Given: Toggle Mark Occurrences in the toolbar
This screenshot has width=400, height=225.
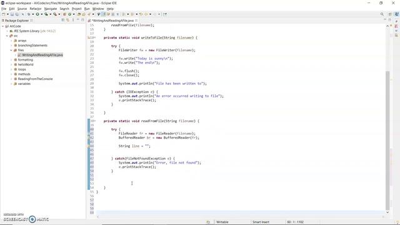Looking at the screenshot, I should 103,14.
